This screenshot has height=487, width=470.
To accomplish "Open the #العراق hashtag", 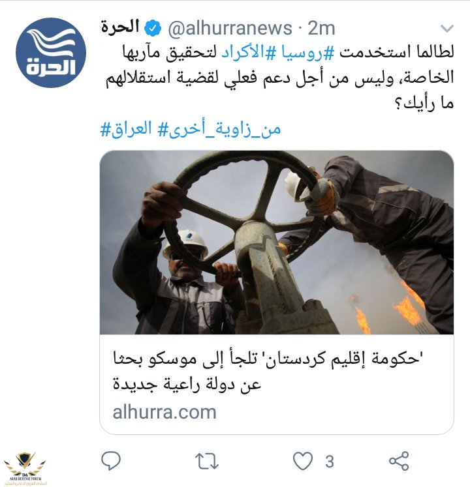I will 126,129.
